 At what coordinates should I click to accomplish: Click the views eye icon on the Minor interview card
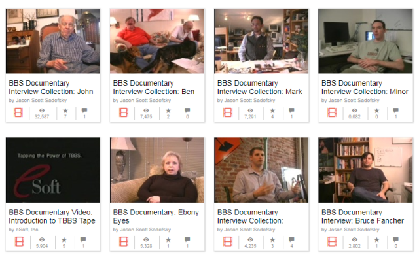pos(354,110)
